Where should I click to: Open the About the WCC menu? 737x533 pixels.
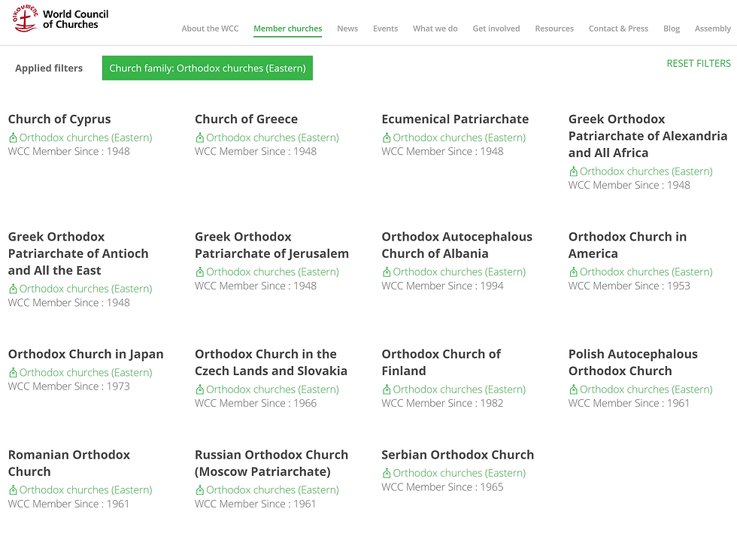tap(210, 29)
